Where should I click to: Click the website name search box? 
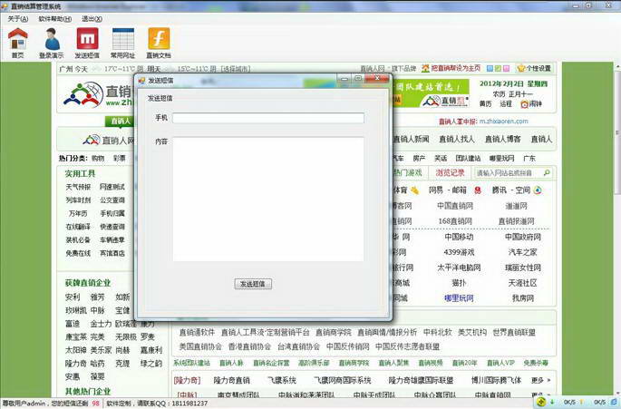click(x=509, y=173)
